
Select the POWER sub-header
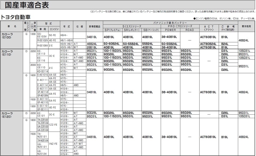170,30
